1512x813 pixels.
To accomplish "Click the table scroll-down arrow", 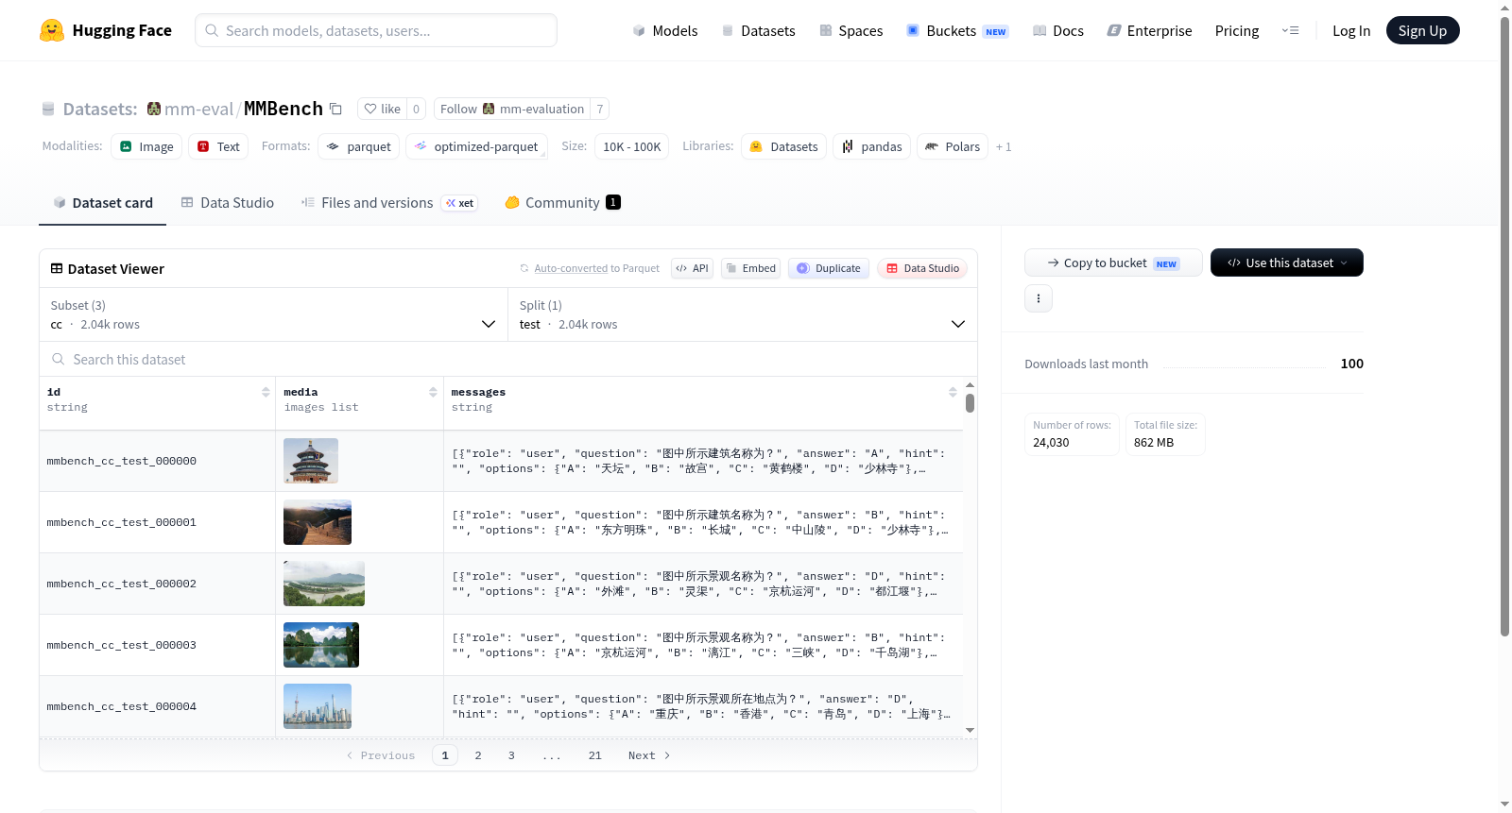I will [x=970, y=730].
